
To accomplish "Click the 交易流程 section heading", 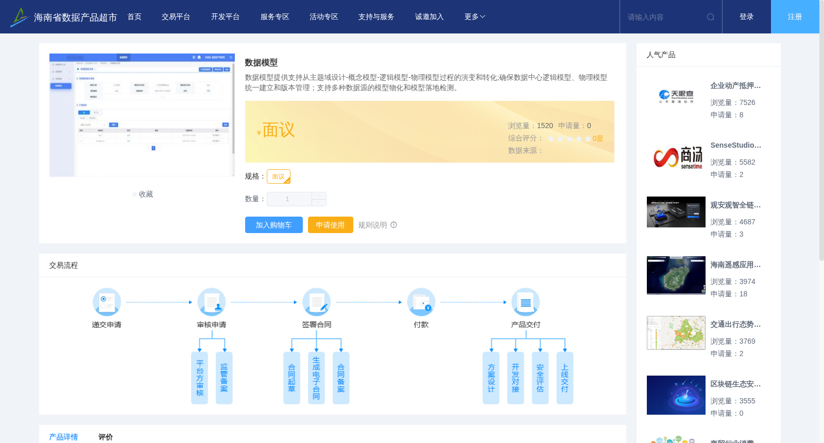I will (x=63, y=265).
